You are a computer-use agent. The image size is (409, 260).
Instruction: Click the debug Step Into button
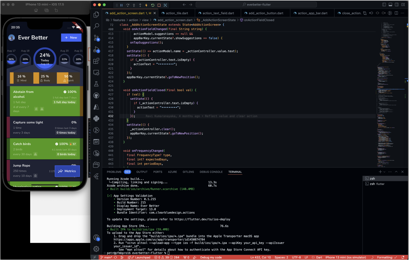(x=134, y=5)
